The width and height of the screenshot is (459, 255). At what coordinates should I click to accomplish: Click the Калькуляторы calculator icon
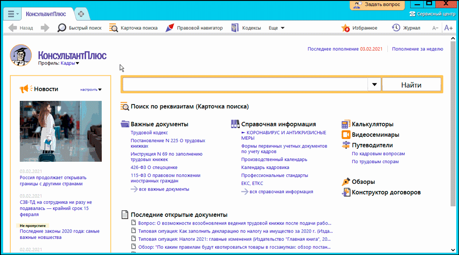point(346,124)
